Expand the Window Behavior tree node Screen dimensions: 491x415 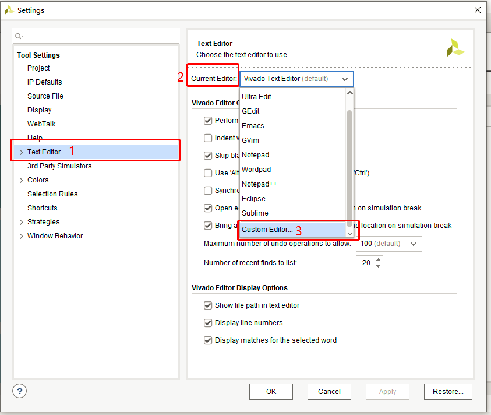[22, 236]
